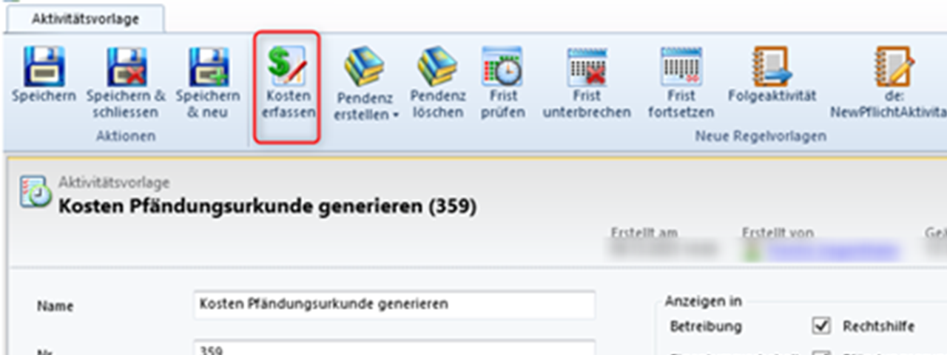The height and width of the screenshot is (355, 947).
Task: Click title Kosten Pfändungsurkunde generieren (359)
Action: (x=267, y=206)
